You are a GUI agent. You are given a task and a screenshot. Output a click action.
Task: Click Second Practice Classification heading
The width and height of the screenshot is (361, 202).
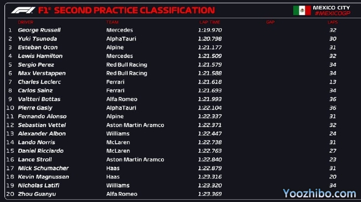click(134, 11)
